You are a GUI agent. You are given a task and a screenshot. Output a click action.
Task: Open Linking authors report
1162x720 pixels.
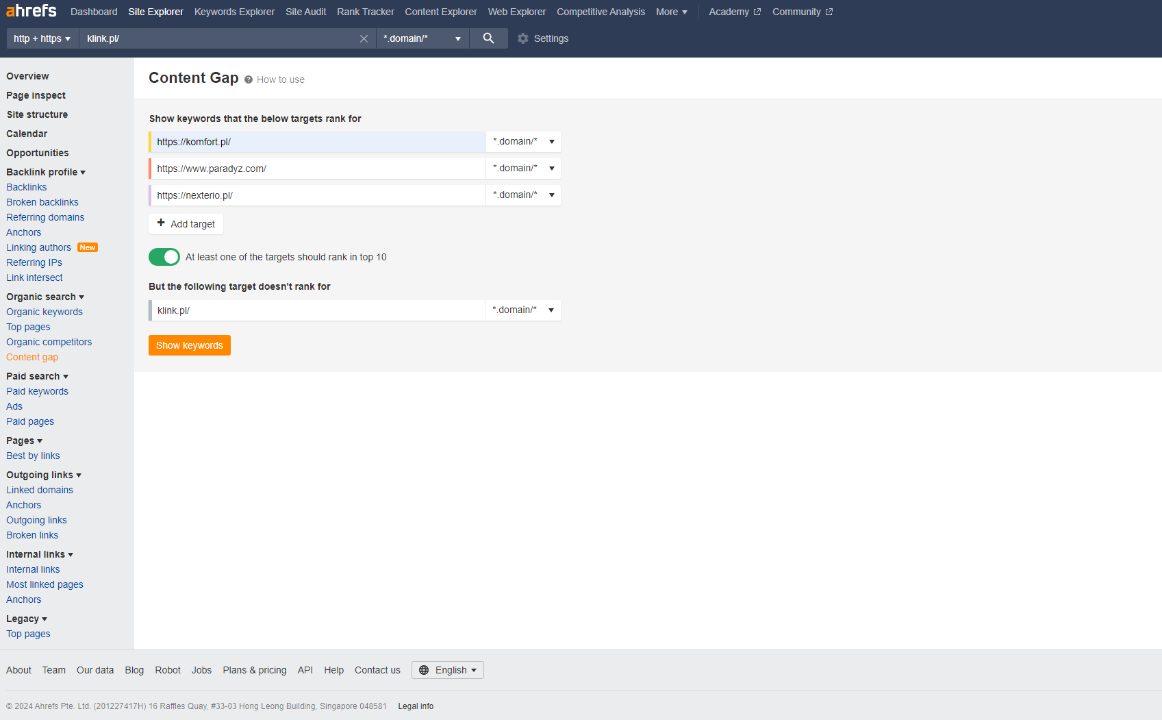pyautogui.click(x=38, y=247)
